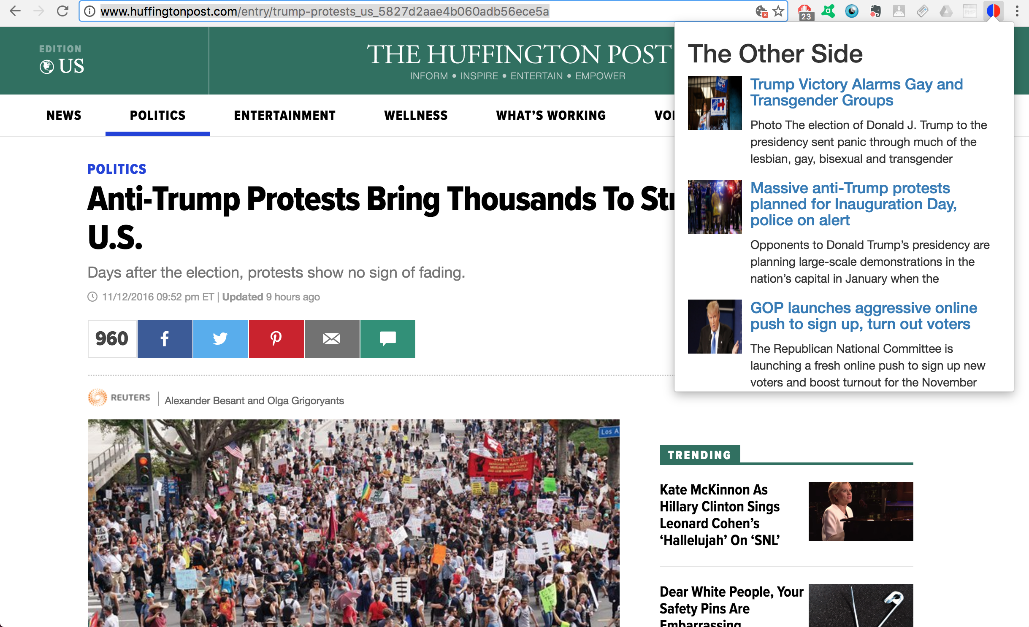Email the article via envelope icon

pyautogui.click(x=332, y=338)
